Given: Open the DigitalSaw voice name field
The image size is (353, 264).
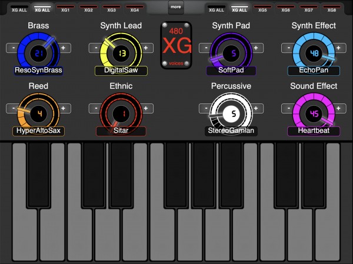Looking at the screenshot, I should click(x=121, y=71).
